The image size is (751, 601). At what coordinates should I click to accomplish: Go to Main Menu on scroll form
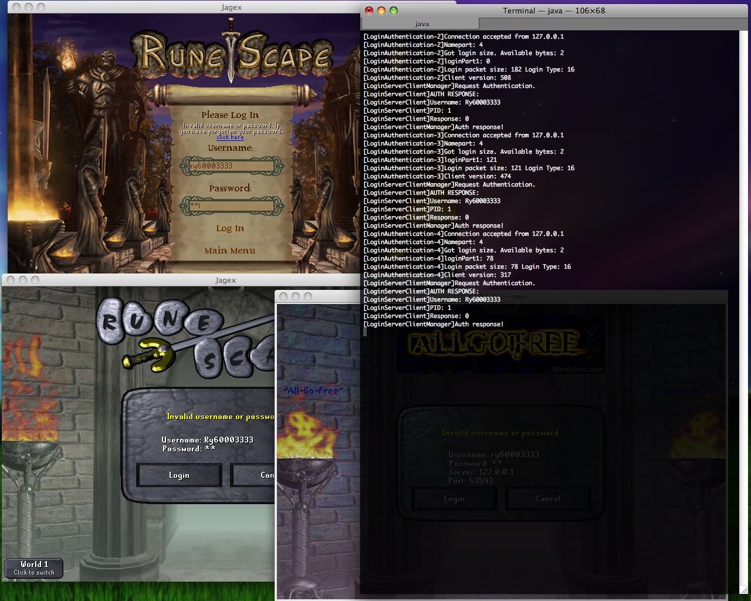click(229, 251)
